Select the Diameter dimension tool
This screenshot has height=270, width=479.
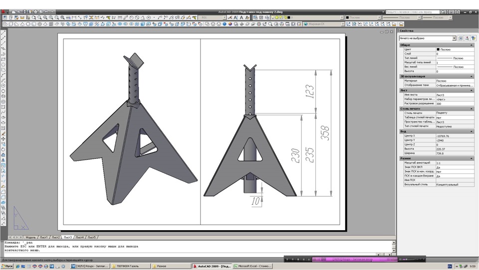click(x=137, y=18)
